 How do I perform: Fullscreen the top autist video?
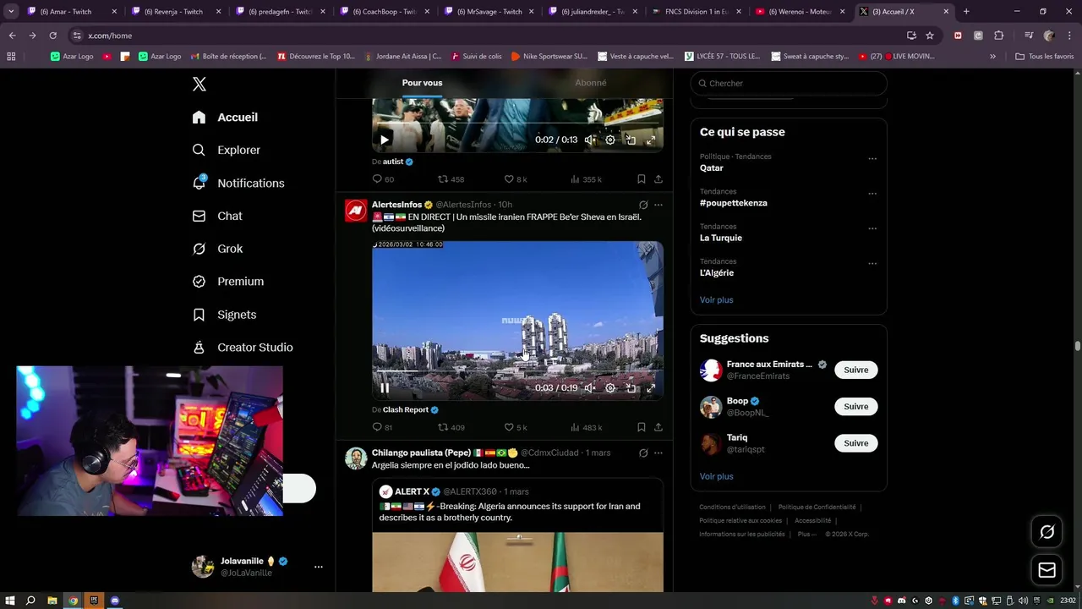point(651,140)
